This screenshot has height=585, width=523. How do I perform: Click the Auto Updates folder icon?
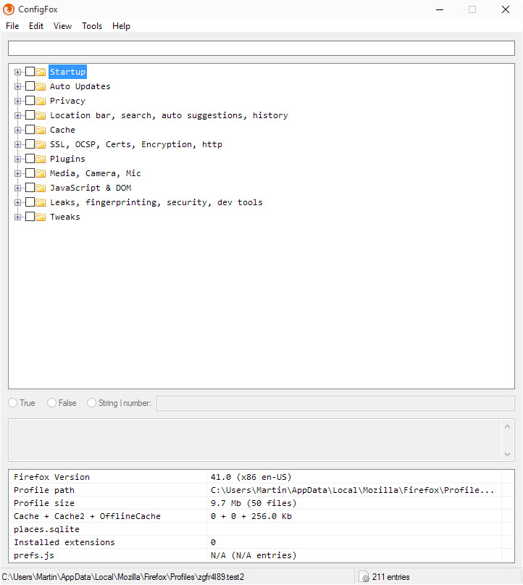41,86
